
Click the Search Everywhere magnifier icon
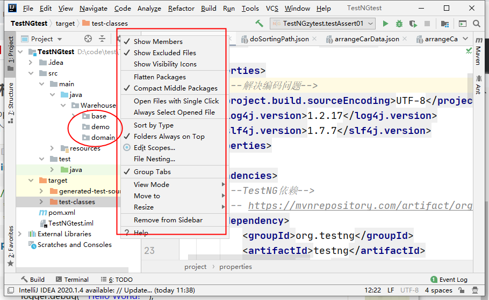pyautogui.click(x=476, y=24)
